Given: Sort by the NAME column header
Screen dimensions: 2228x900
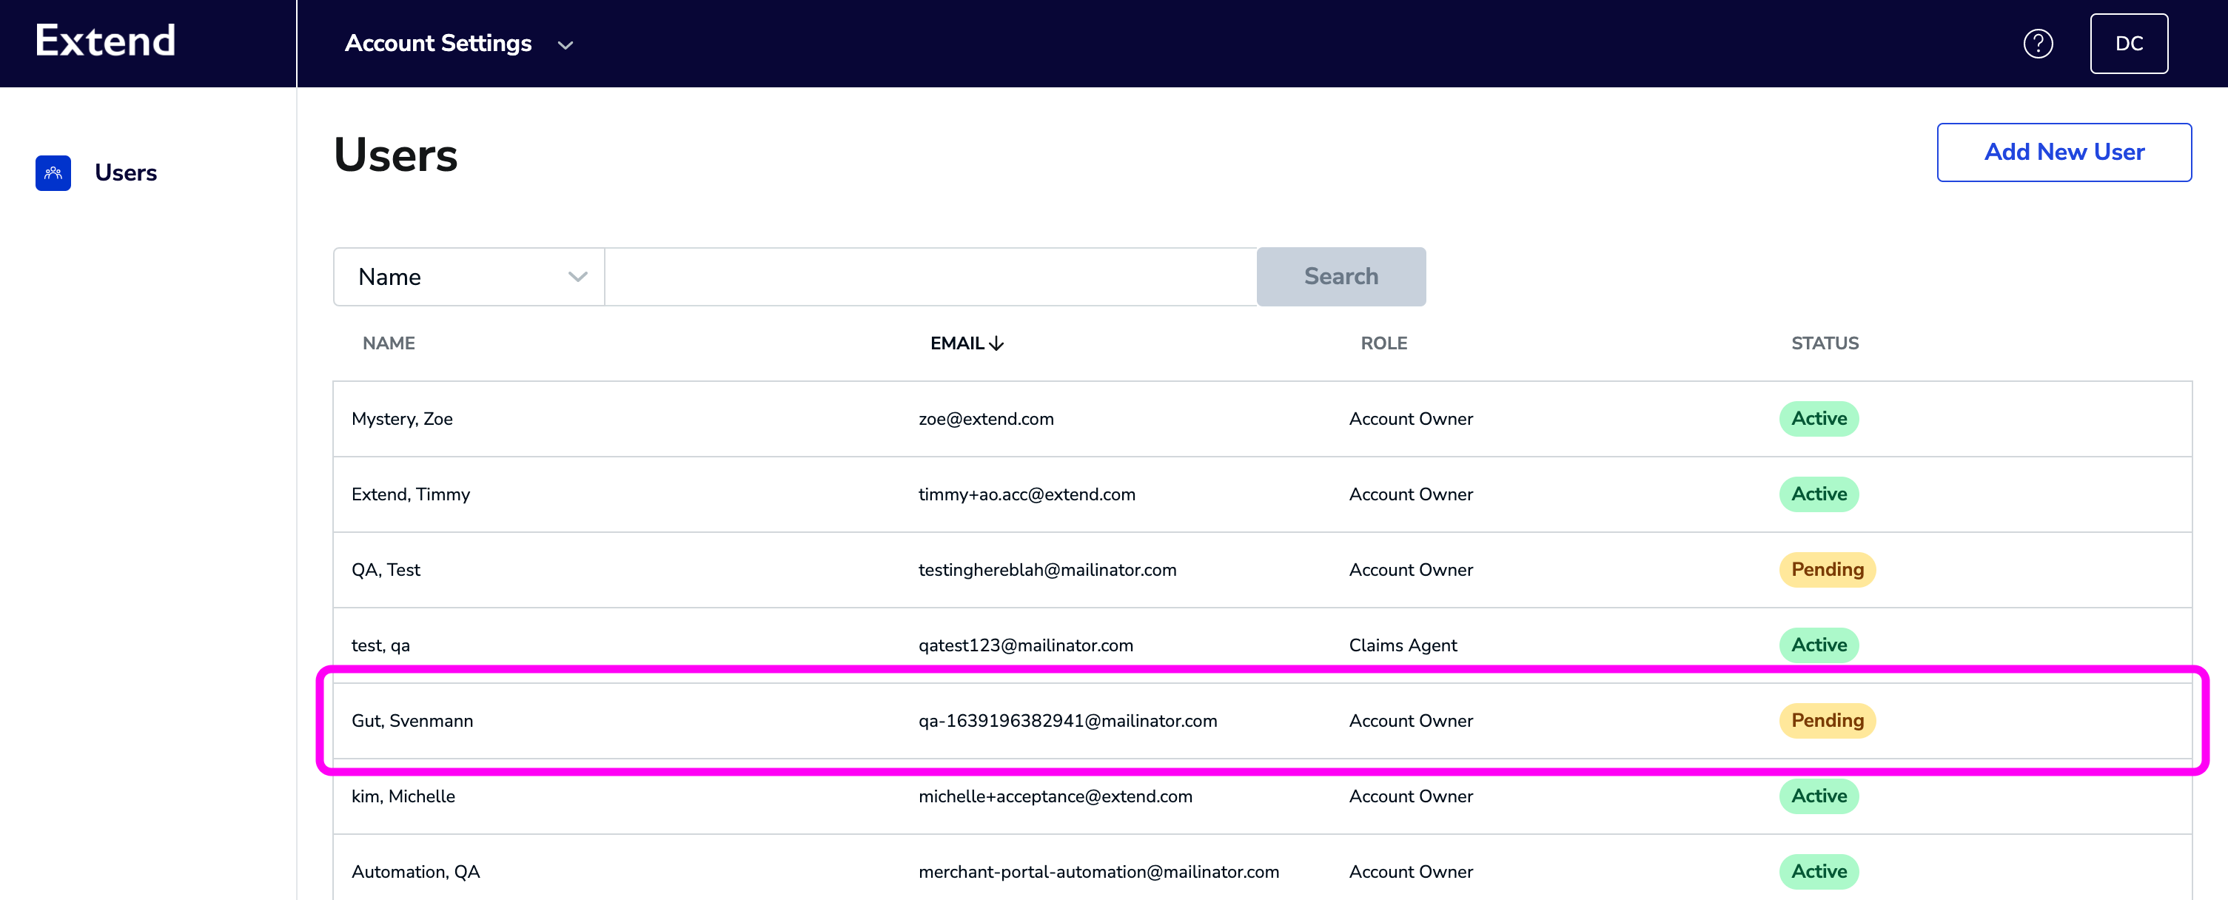Looking at the screenshot, I should [x=389, y=343].
